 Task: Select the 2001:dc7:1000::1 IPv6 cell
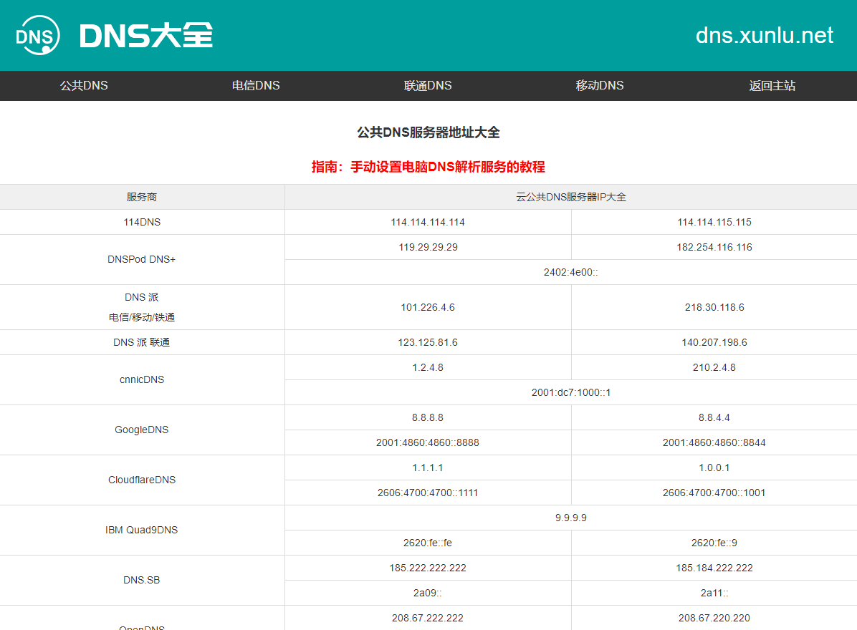(570, 392)
